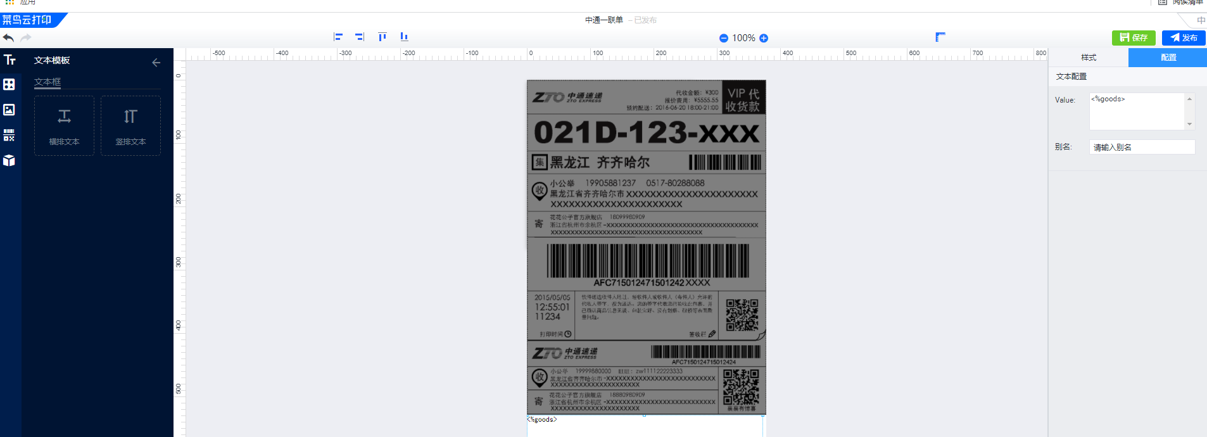This screenshot has width=1207, height=437.
Task: Add a 竖排文本 vertical text box
Action: 130,125
